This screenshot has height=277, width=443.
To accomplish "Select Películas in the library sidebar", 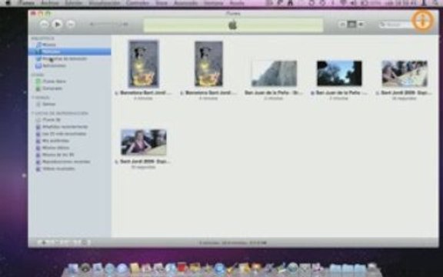I will [x=69, y=52].
